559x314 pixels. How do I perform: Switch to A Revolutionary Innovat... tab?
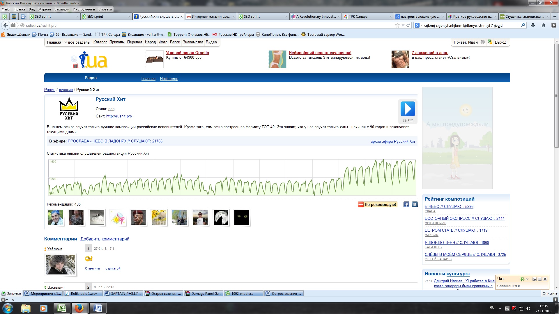point(315,17)
